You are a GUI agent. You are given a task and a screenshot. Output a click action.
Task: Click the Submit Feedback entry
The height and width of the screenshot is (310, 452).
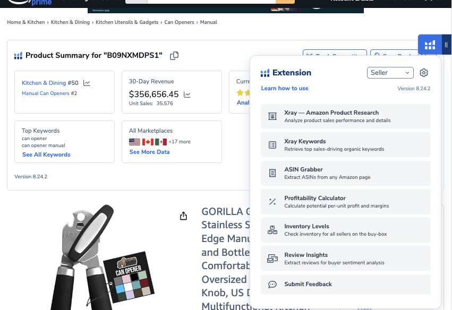point(346,285)
